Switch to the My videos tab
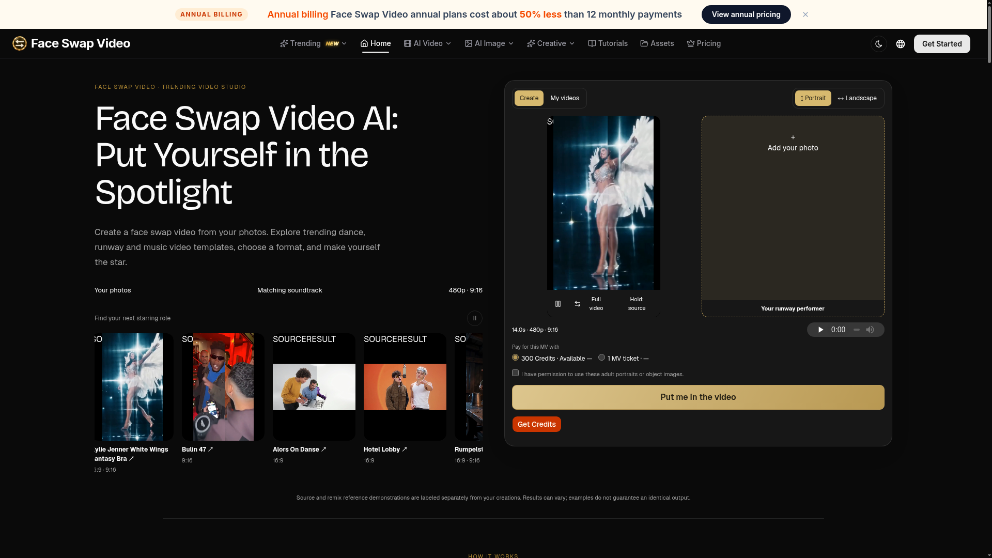 click(565, 98)
